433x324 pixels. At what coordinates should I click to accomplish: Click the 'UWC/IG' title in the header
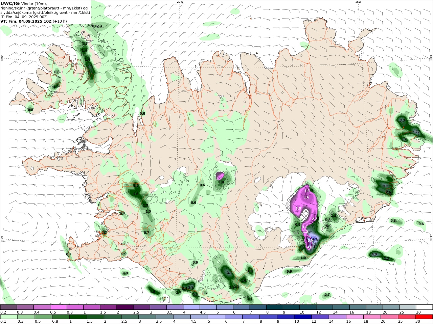tap(9, 3)
